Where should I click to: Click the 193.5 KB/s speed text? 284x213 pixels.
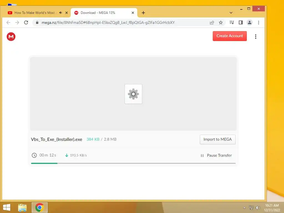(x=78, y=155)
